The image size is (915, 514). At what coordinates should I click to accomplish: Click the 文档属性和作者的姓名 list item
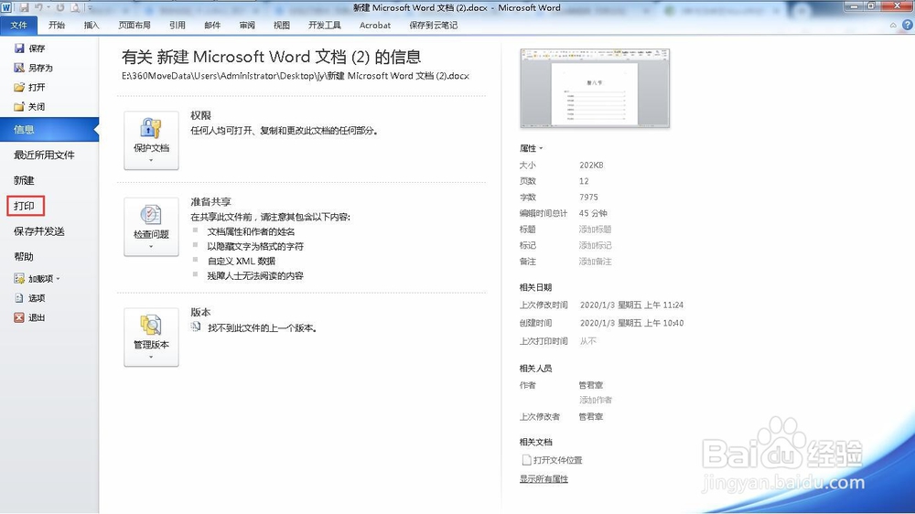tap(251, 231)
